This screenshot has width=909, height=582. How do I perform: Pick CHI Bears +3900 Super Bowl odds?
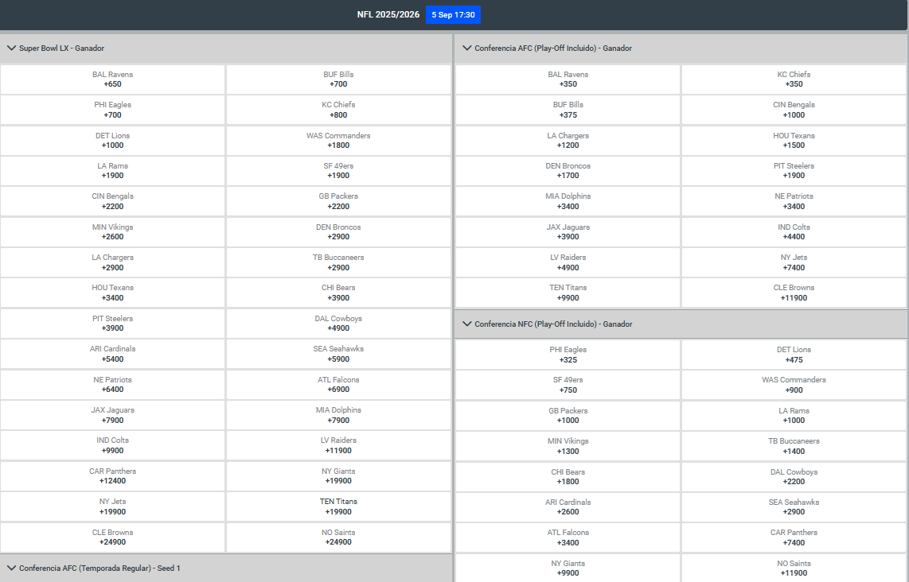click(x=338, y=293)
